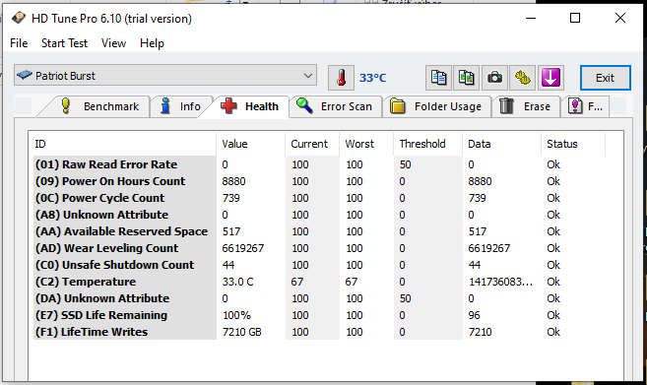Open the File menu
Image resolution: width=647 pixels, height=385 pixels.
click(x=19, y=43)
